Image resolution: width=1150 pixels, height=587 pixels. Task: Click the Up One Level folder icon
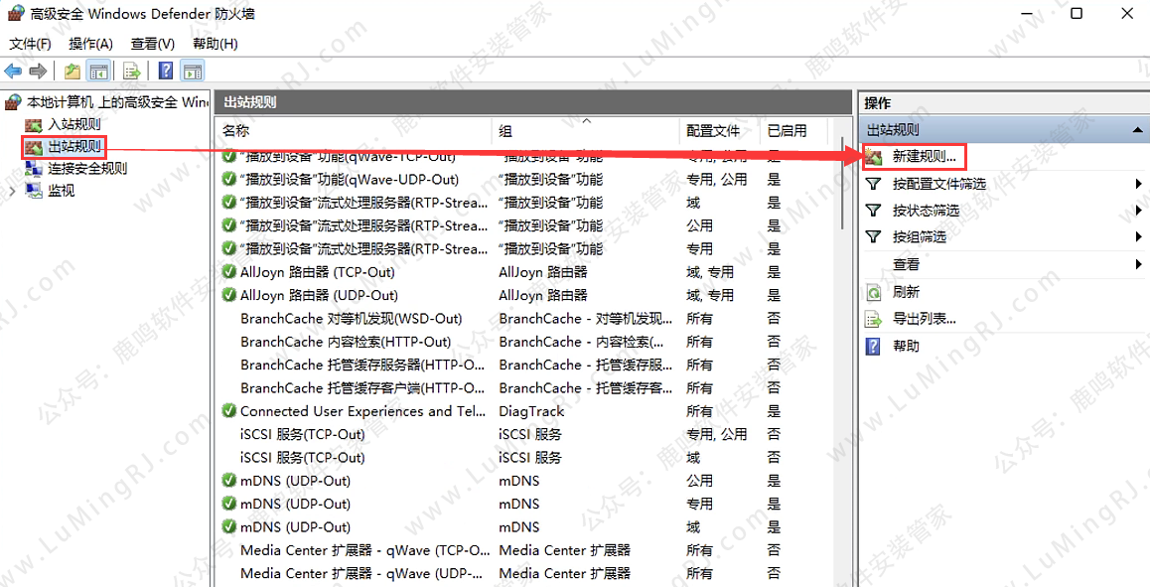click(x=72, y=71)
